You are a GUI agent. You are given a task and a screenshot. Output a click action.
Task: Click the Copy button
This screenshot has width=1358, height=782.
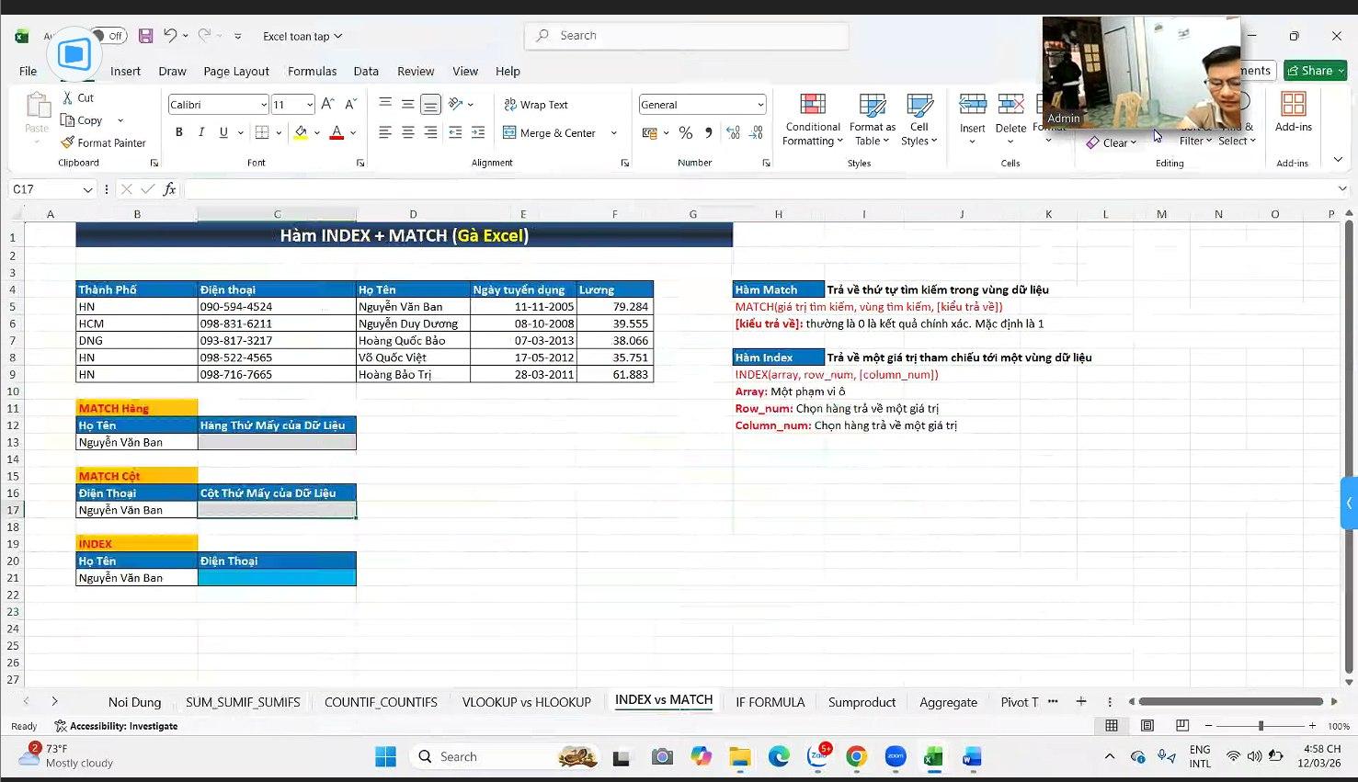[82, 120]
